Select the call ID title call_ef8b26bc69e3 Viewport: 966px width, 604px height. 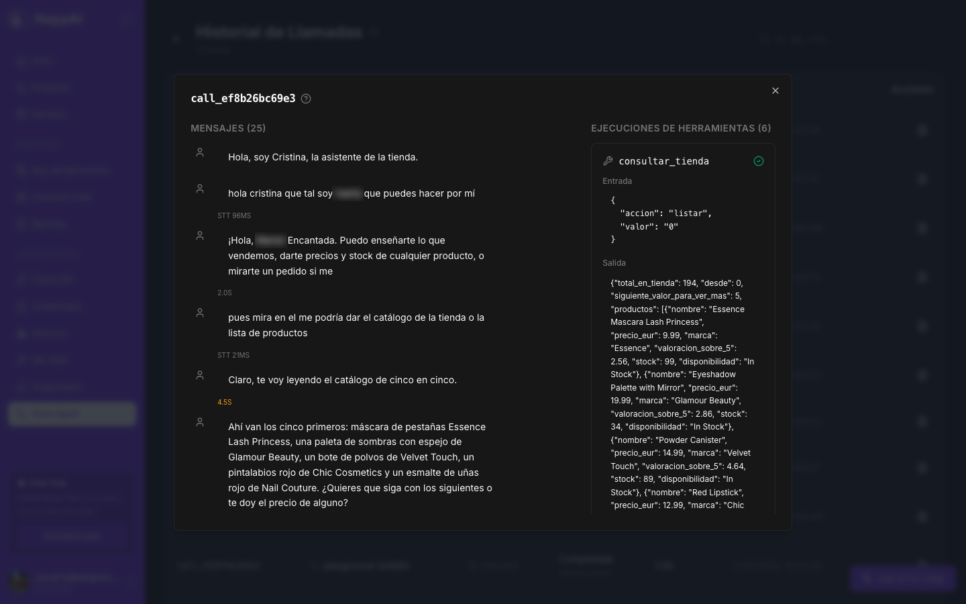tap(243, 99)
